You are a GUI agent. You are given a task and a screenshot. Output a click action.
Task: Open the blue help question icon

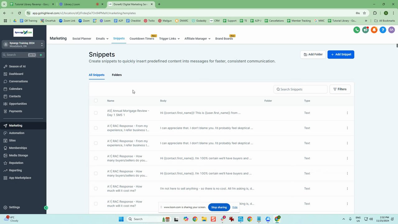pos(383,30)
